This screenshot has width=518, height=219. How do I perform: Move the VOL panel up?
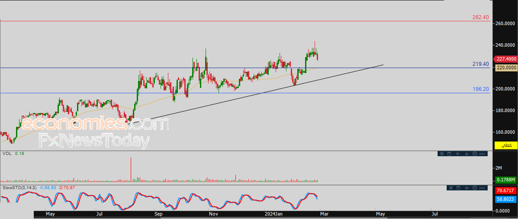(x=457, y=154)
